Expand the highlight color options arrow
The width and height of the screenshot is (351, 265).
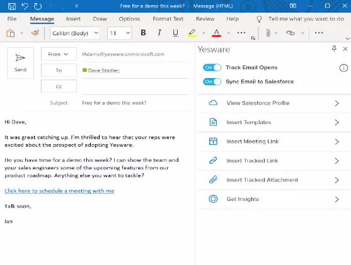pyautogui.click(x=204, y=33)
